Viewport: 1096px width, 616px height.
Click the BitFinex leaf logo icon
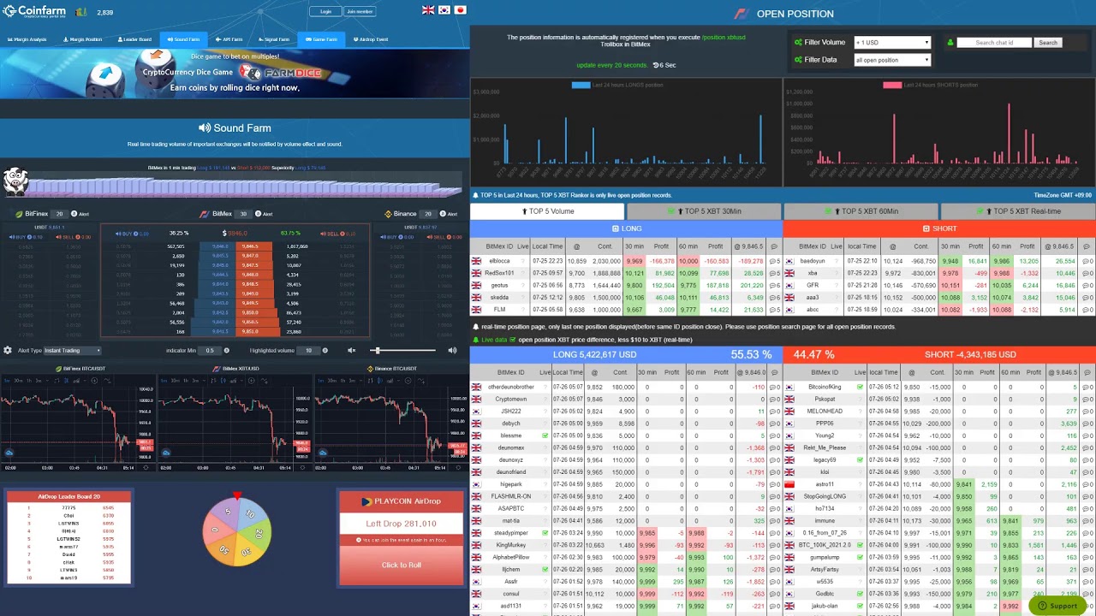click(x=19, y=214)
